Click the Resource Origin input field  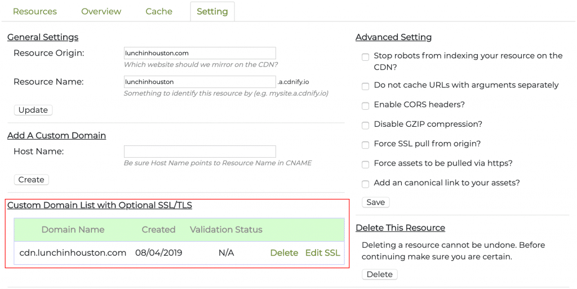click(x=199, y=53)
